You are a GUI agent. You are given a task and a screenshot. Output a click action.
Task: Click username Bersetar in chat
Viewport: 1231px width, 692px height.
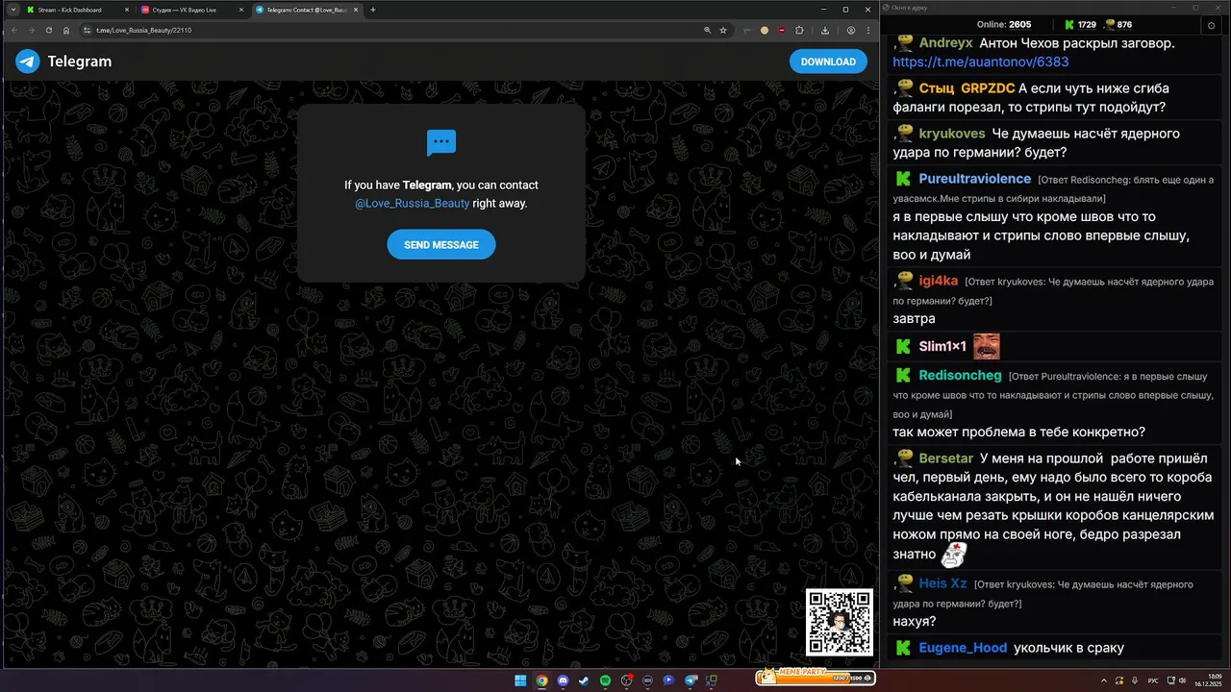coord(946,458)
